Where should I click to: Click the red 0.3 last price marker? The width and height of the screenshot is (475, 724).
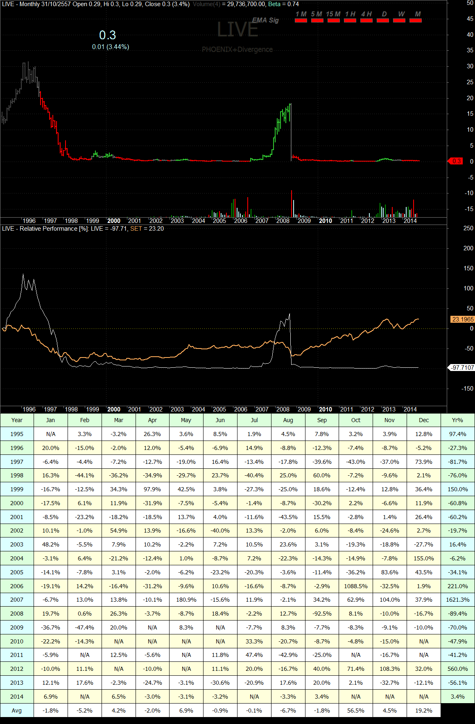point(456,161)
